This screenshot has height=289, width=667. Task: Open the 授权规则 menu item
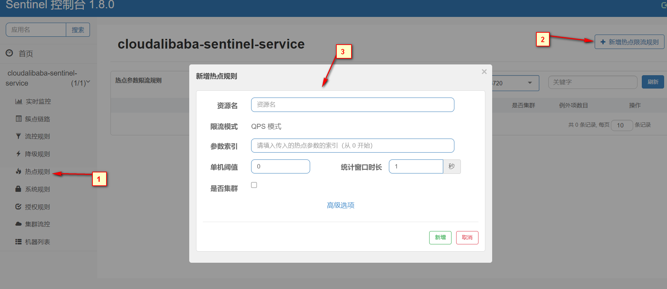coord(37,207)
